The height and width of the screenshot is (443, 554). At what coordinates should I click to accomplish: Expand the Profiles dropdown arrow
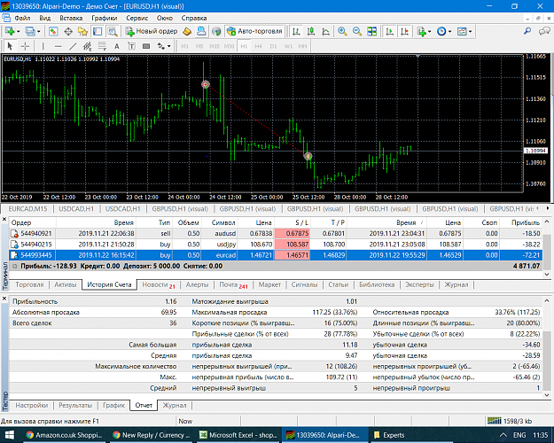[38, 31]
